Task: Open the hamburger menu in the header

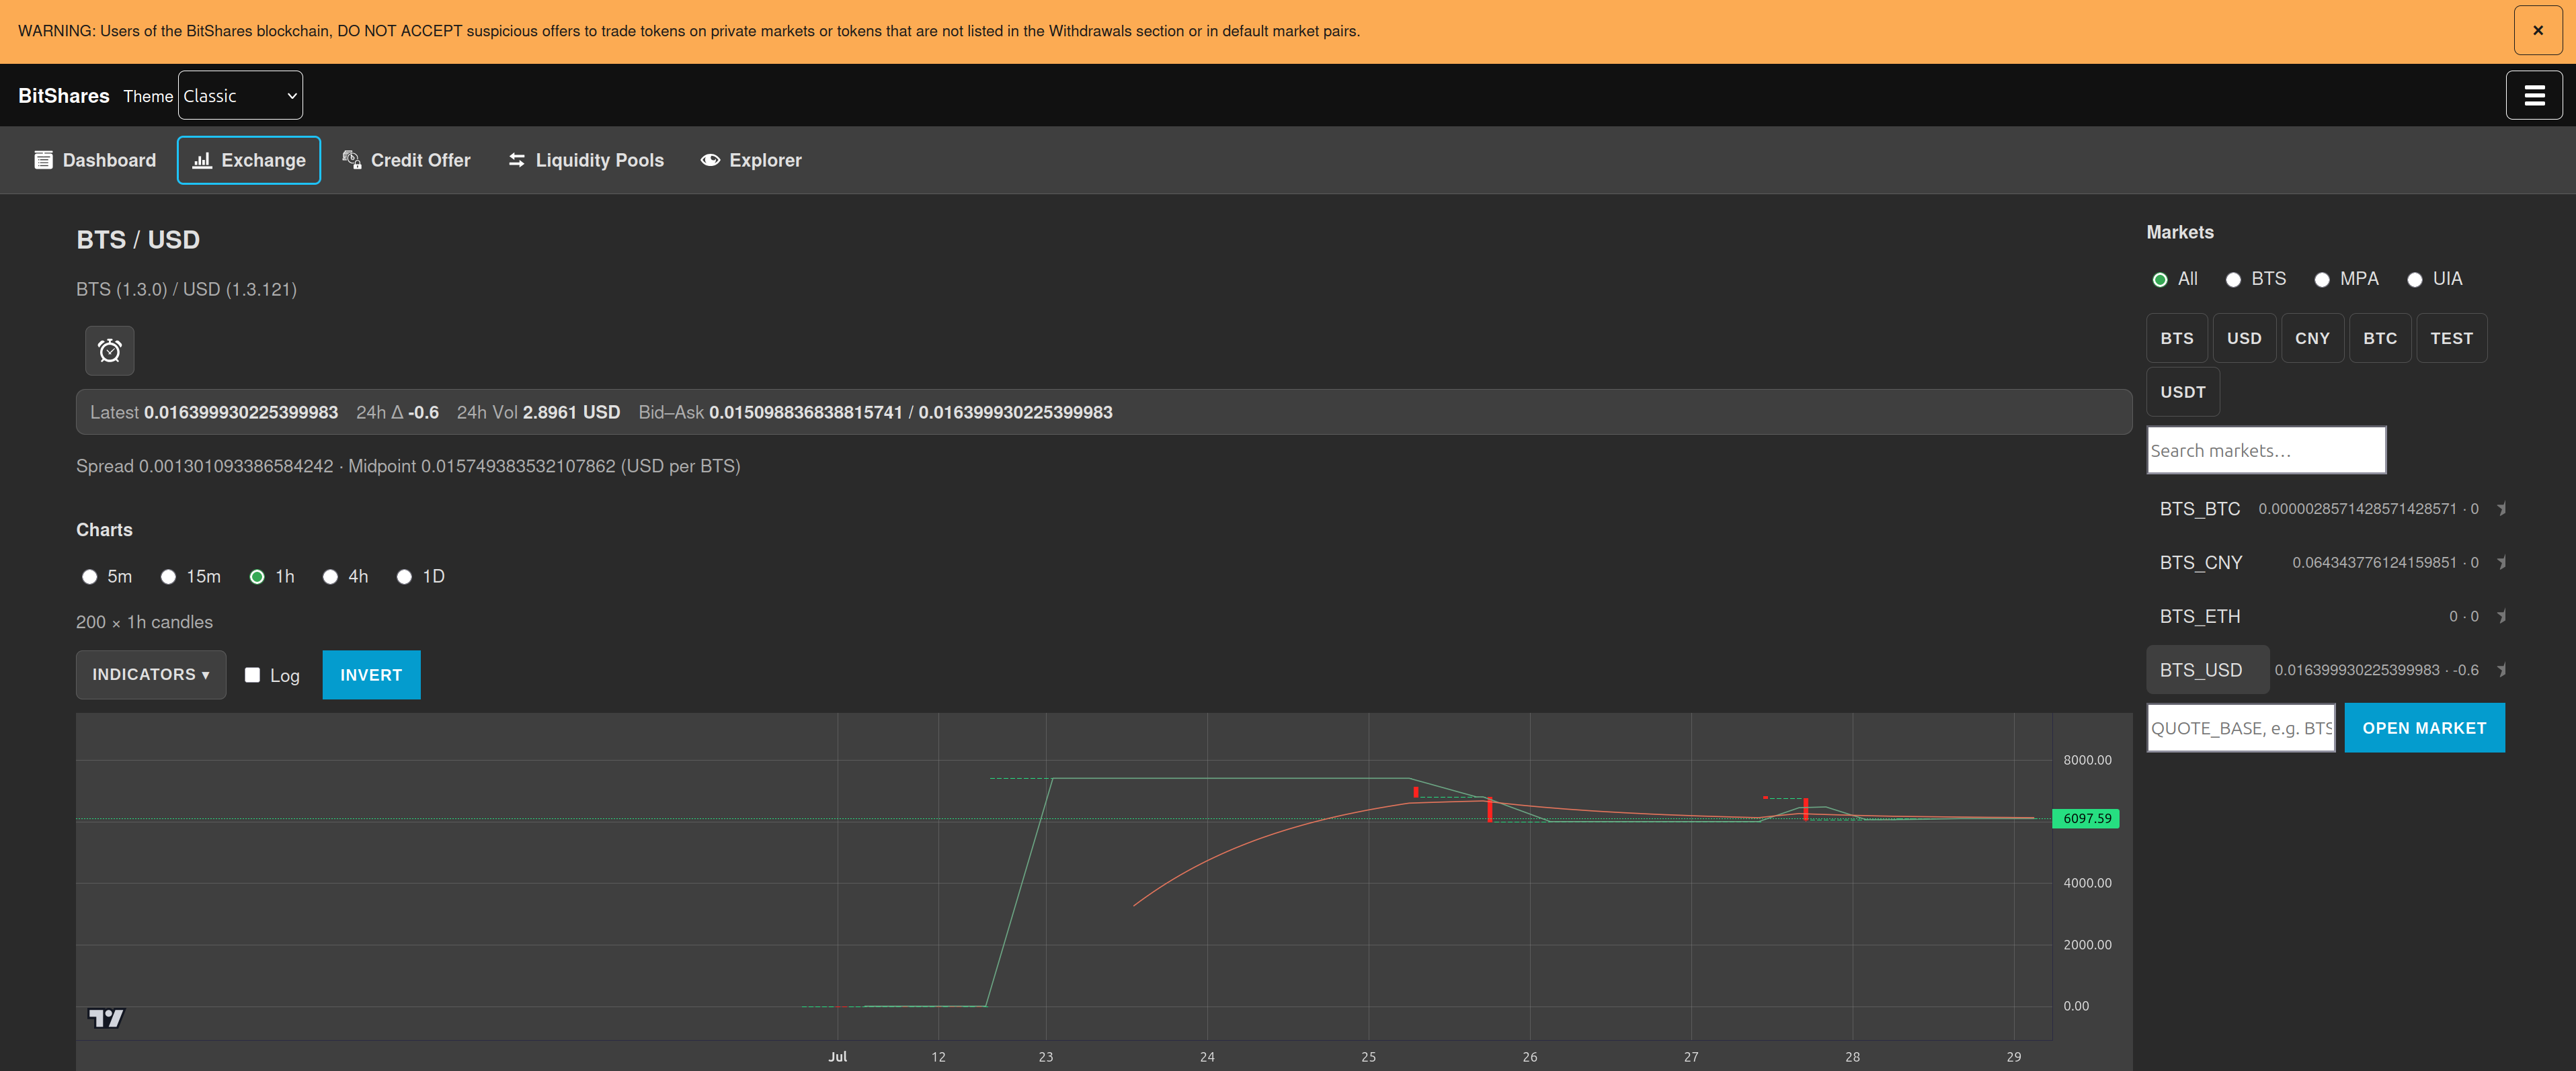Action: (x=2534, y=96)
